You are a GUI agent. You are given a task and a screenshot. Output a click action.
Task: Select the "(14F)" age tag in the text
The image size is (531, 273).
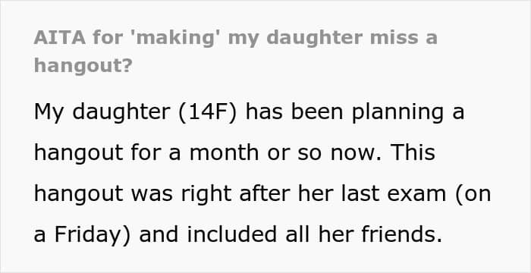click(x=206, y=111)
